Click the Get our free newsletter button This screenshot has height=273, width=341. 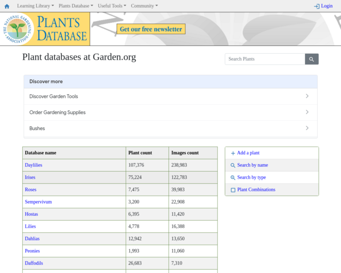coord(151,29)
